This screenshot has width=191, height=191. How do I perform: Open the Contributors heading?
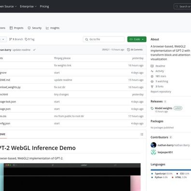pyautogui.click(x=159, y=137)
